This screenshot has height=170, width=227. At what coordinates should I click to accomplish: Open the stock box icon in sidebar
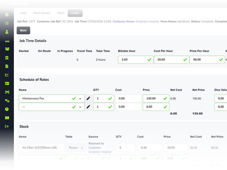7,49
